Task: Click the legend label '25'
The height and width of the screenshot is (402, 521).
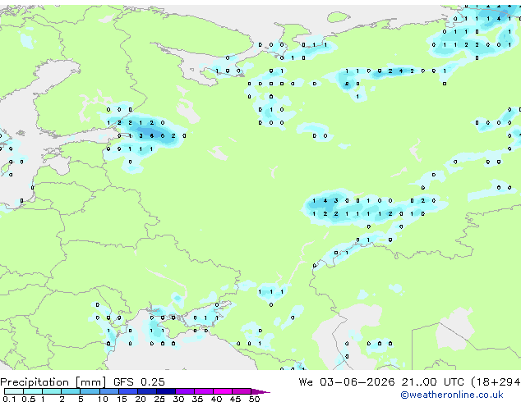Action: (x=159, y=399)
